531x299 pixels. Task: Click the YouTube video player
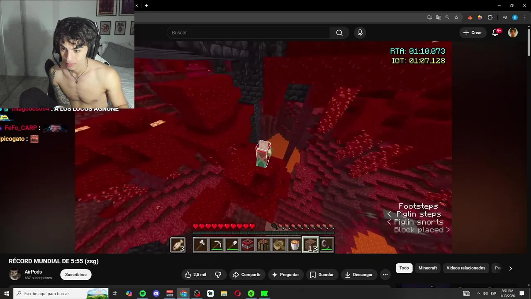tap(263, 147)
